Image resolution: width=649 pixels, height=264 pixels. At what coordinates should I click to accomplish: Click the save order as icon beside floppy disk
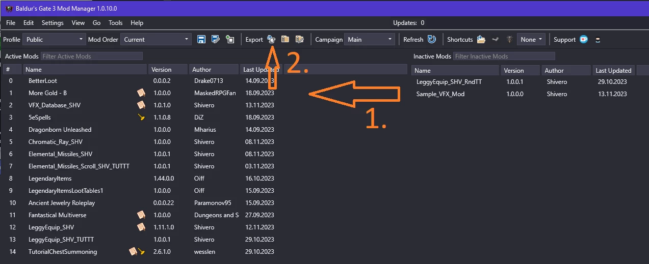tap(216, 39)
